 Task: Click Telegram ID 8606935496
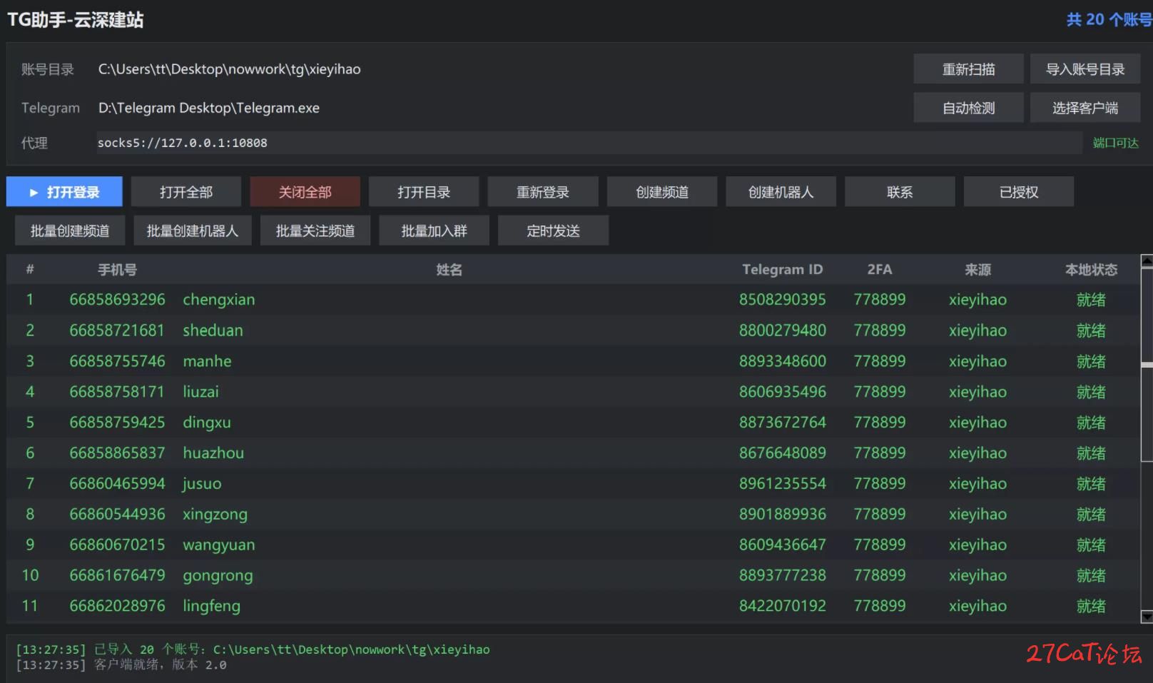pos(783,392)
